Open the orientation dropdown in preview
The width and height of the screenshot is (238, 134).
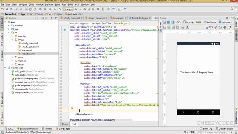(x=179, y=22)
